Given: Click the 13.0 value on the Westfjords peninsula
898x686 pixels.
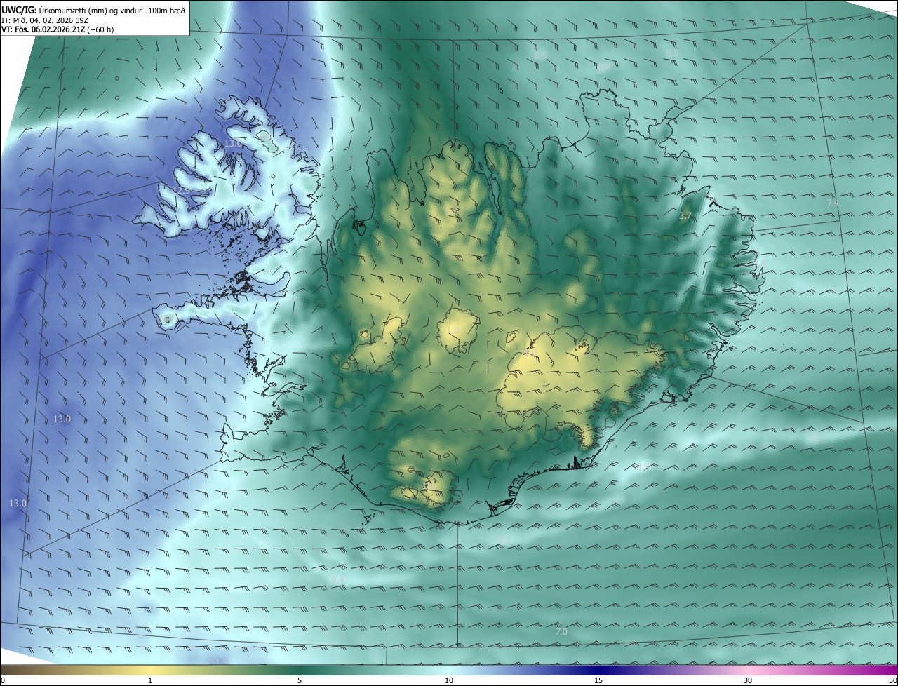Looking at the screenshot, I should (x=232, y=144).
